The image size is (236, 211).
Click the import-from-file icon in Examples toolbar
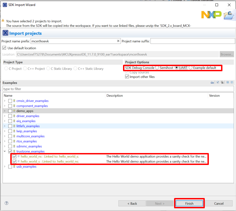(212, 83)
